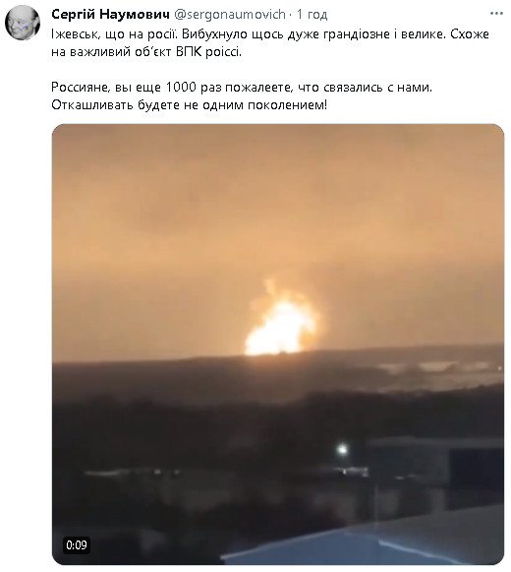Image resolution: width=511 pixels, height=572 pixels.
Task: Open the three-dot more options menu
Action: click(x=496, y=14)
